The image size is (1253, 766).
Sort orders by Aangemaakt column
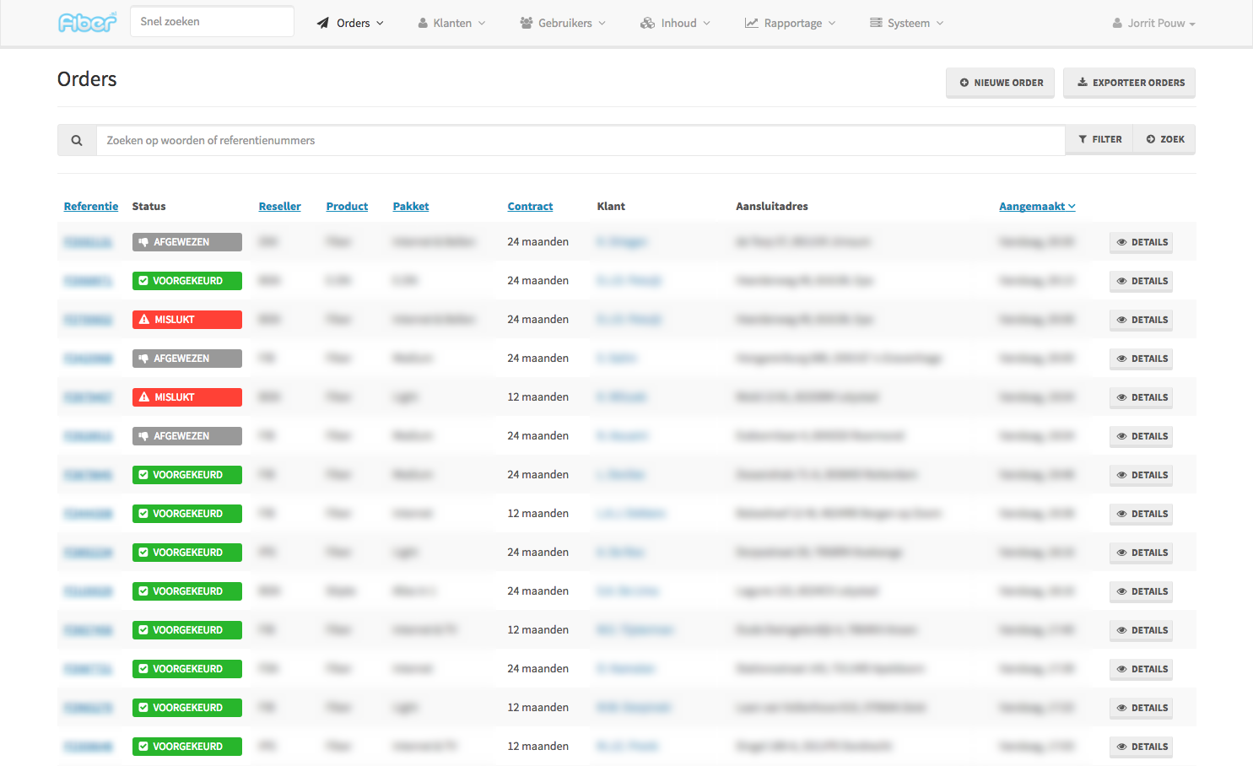[1036, 206]
